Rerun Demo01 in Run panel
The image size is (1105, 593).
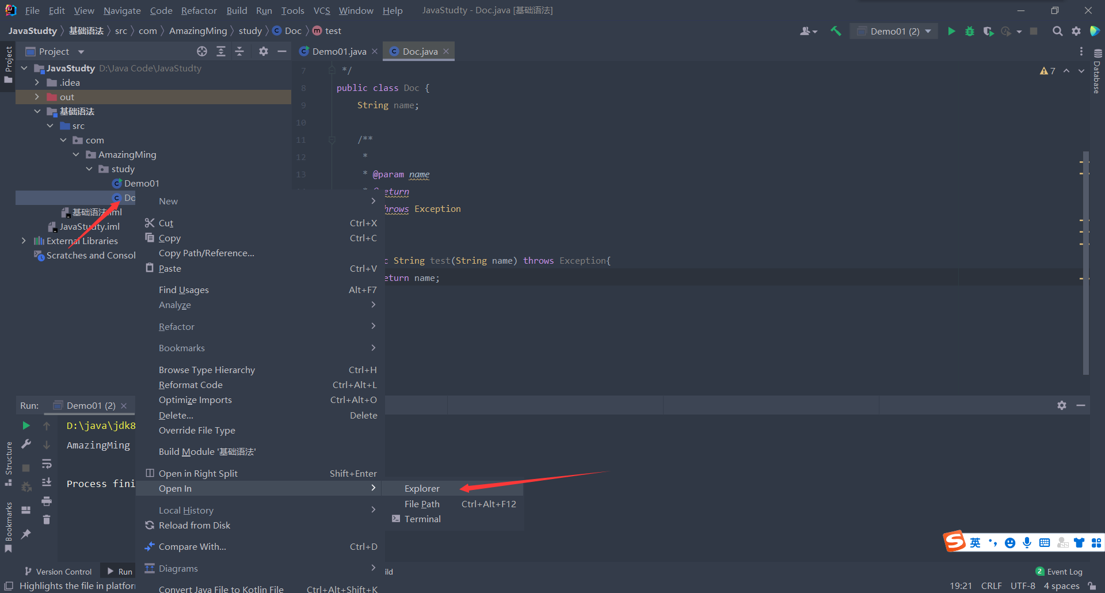click(x=26, y=425)
